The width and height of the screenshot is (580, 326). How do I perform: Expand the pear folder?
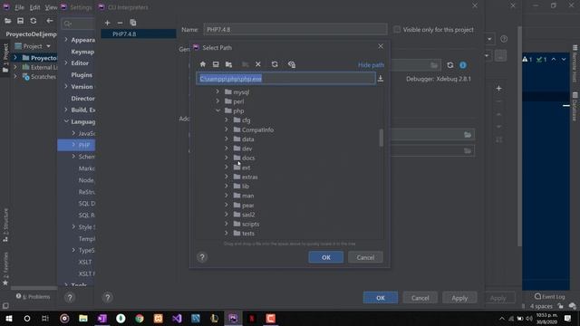(x=227, y=205)
